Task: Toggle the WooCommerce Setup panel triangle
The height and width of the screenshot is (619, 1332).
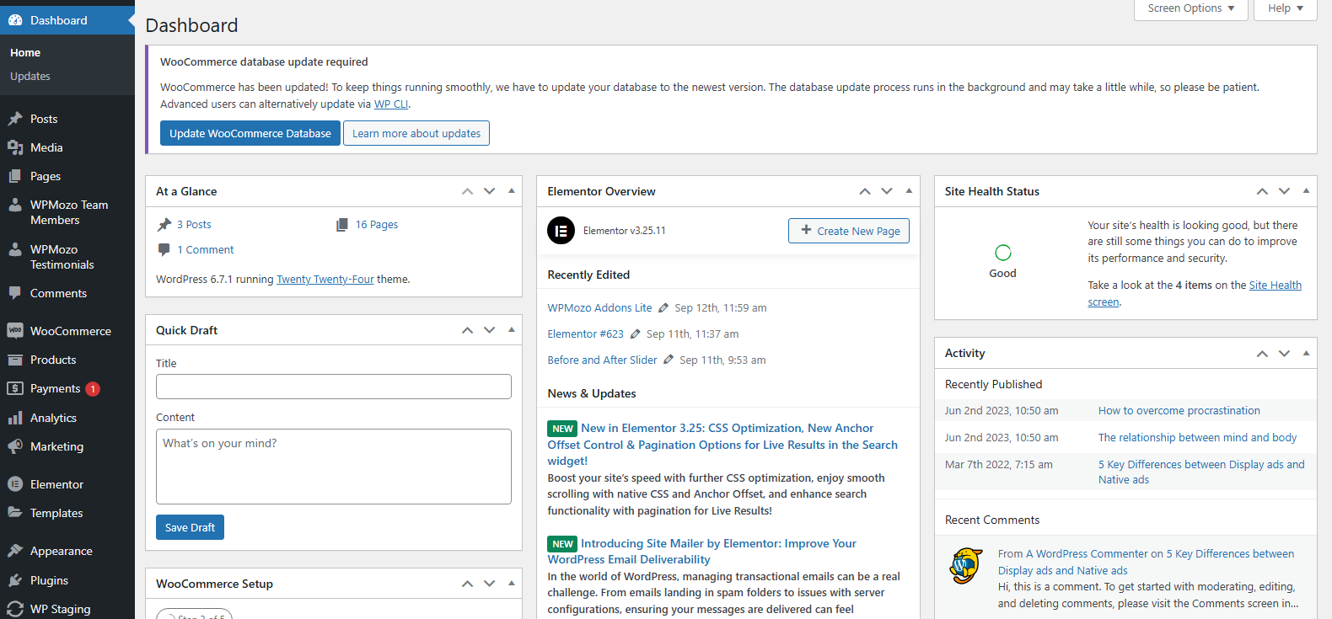Action: point(512,584)
